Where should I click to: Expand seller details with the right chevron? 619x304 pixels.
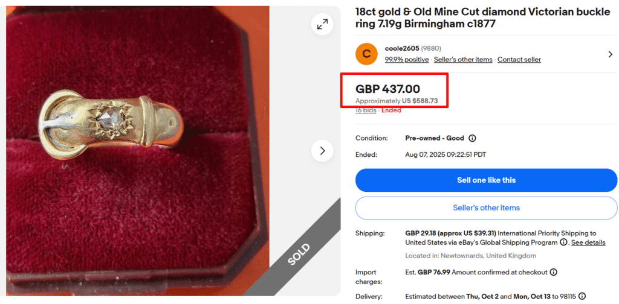tap(610, 54)
